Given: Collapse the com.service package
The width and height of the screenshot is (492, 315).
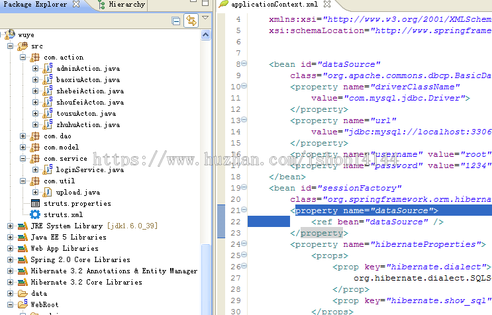Looking at the screenshot, I should (x=23, y=159).
